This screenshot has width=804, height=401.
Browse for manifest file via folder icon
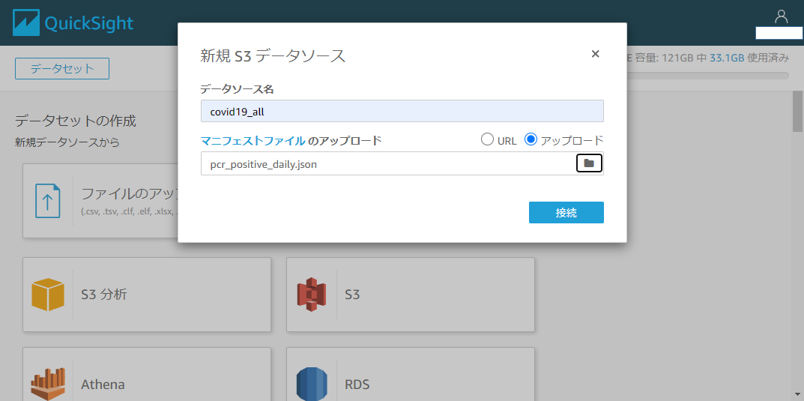point(589,163)
